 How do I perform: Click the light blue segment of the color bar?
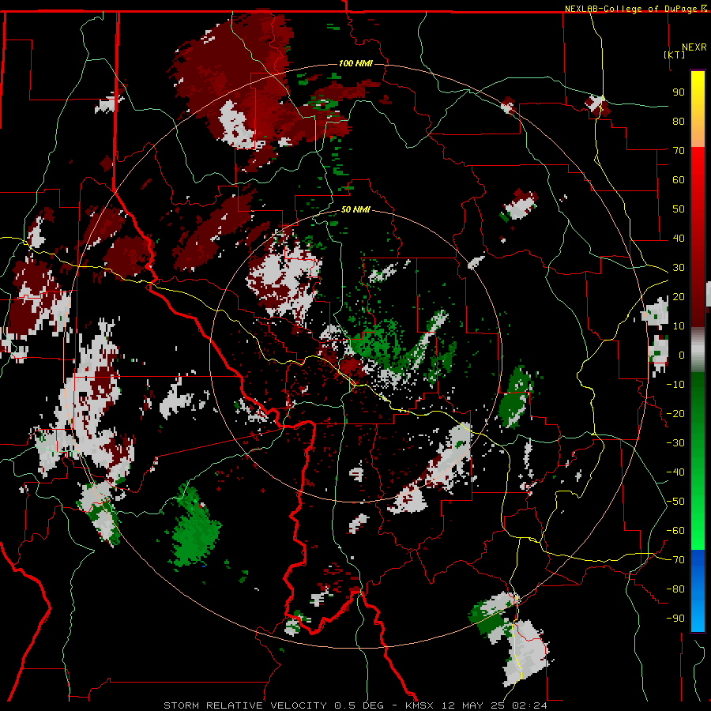tap(698, 612)
